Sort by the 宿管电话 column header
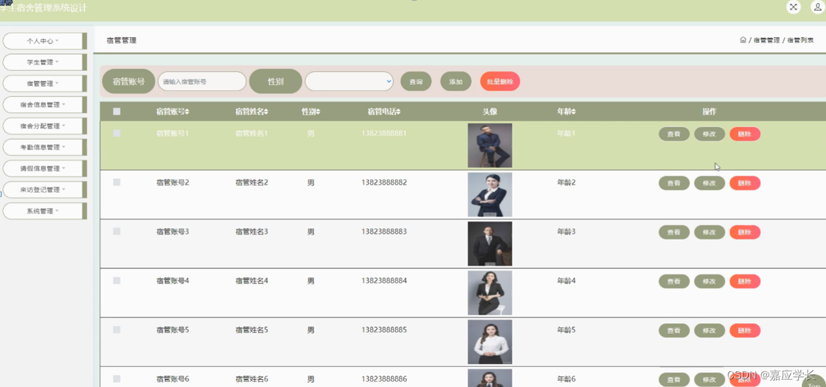826x387 pixels. coord(384,112)
